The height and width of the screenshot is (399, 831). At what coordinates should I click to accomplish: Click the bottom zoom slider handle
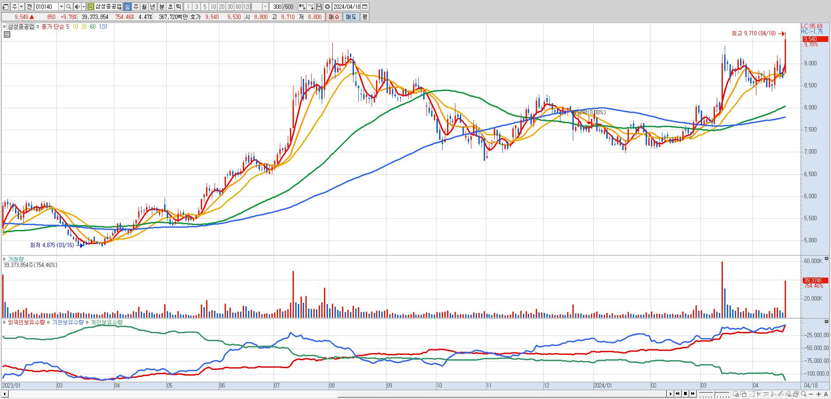tap(715, 393)
